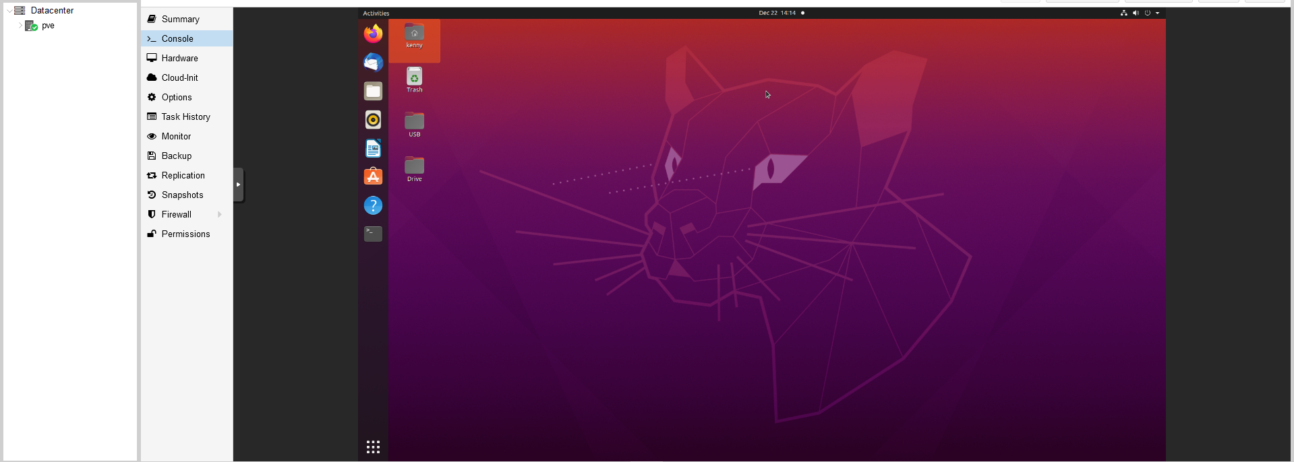The width and height of the screenshot is (1294, 462).
Task: Open LibreOffice Writer from the dock
Action: [x=373, y=148]
